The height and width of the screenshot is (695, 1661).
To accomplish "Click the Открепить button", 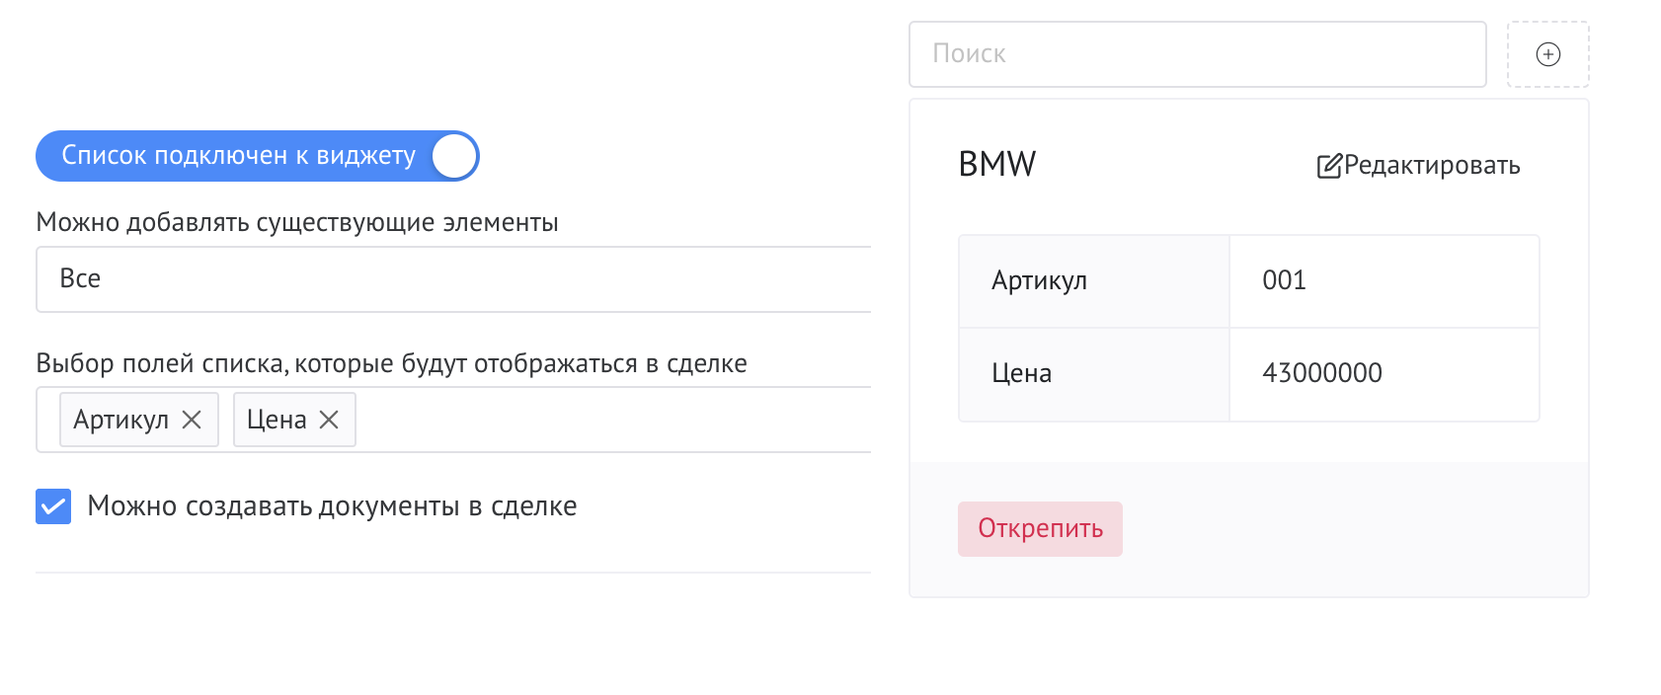I will click(x=1040, y=529).
